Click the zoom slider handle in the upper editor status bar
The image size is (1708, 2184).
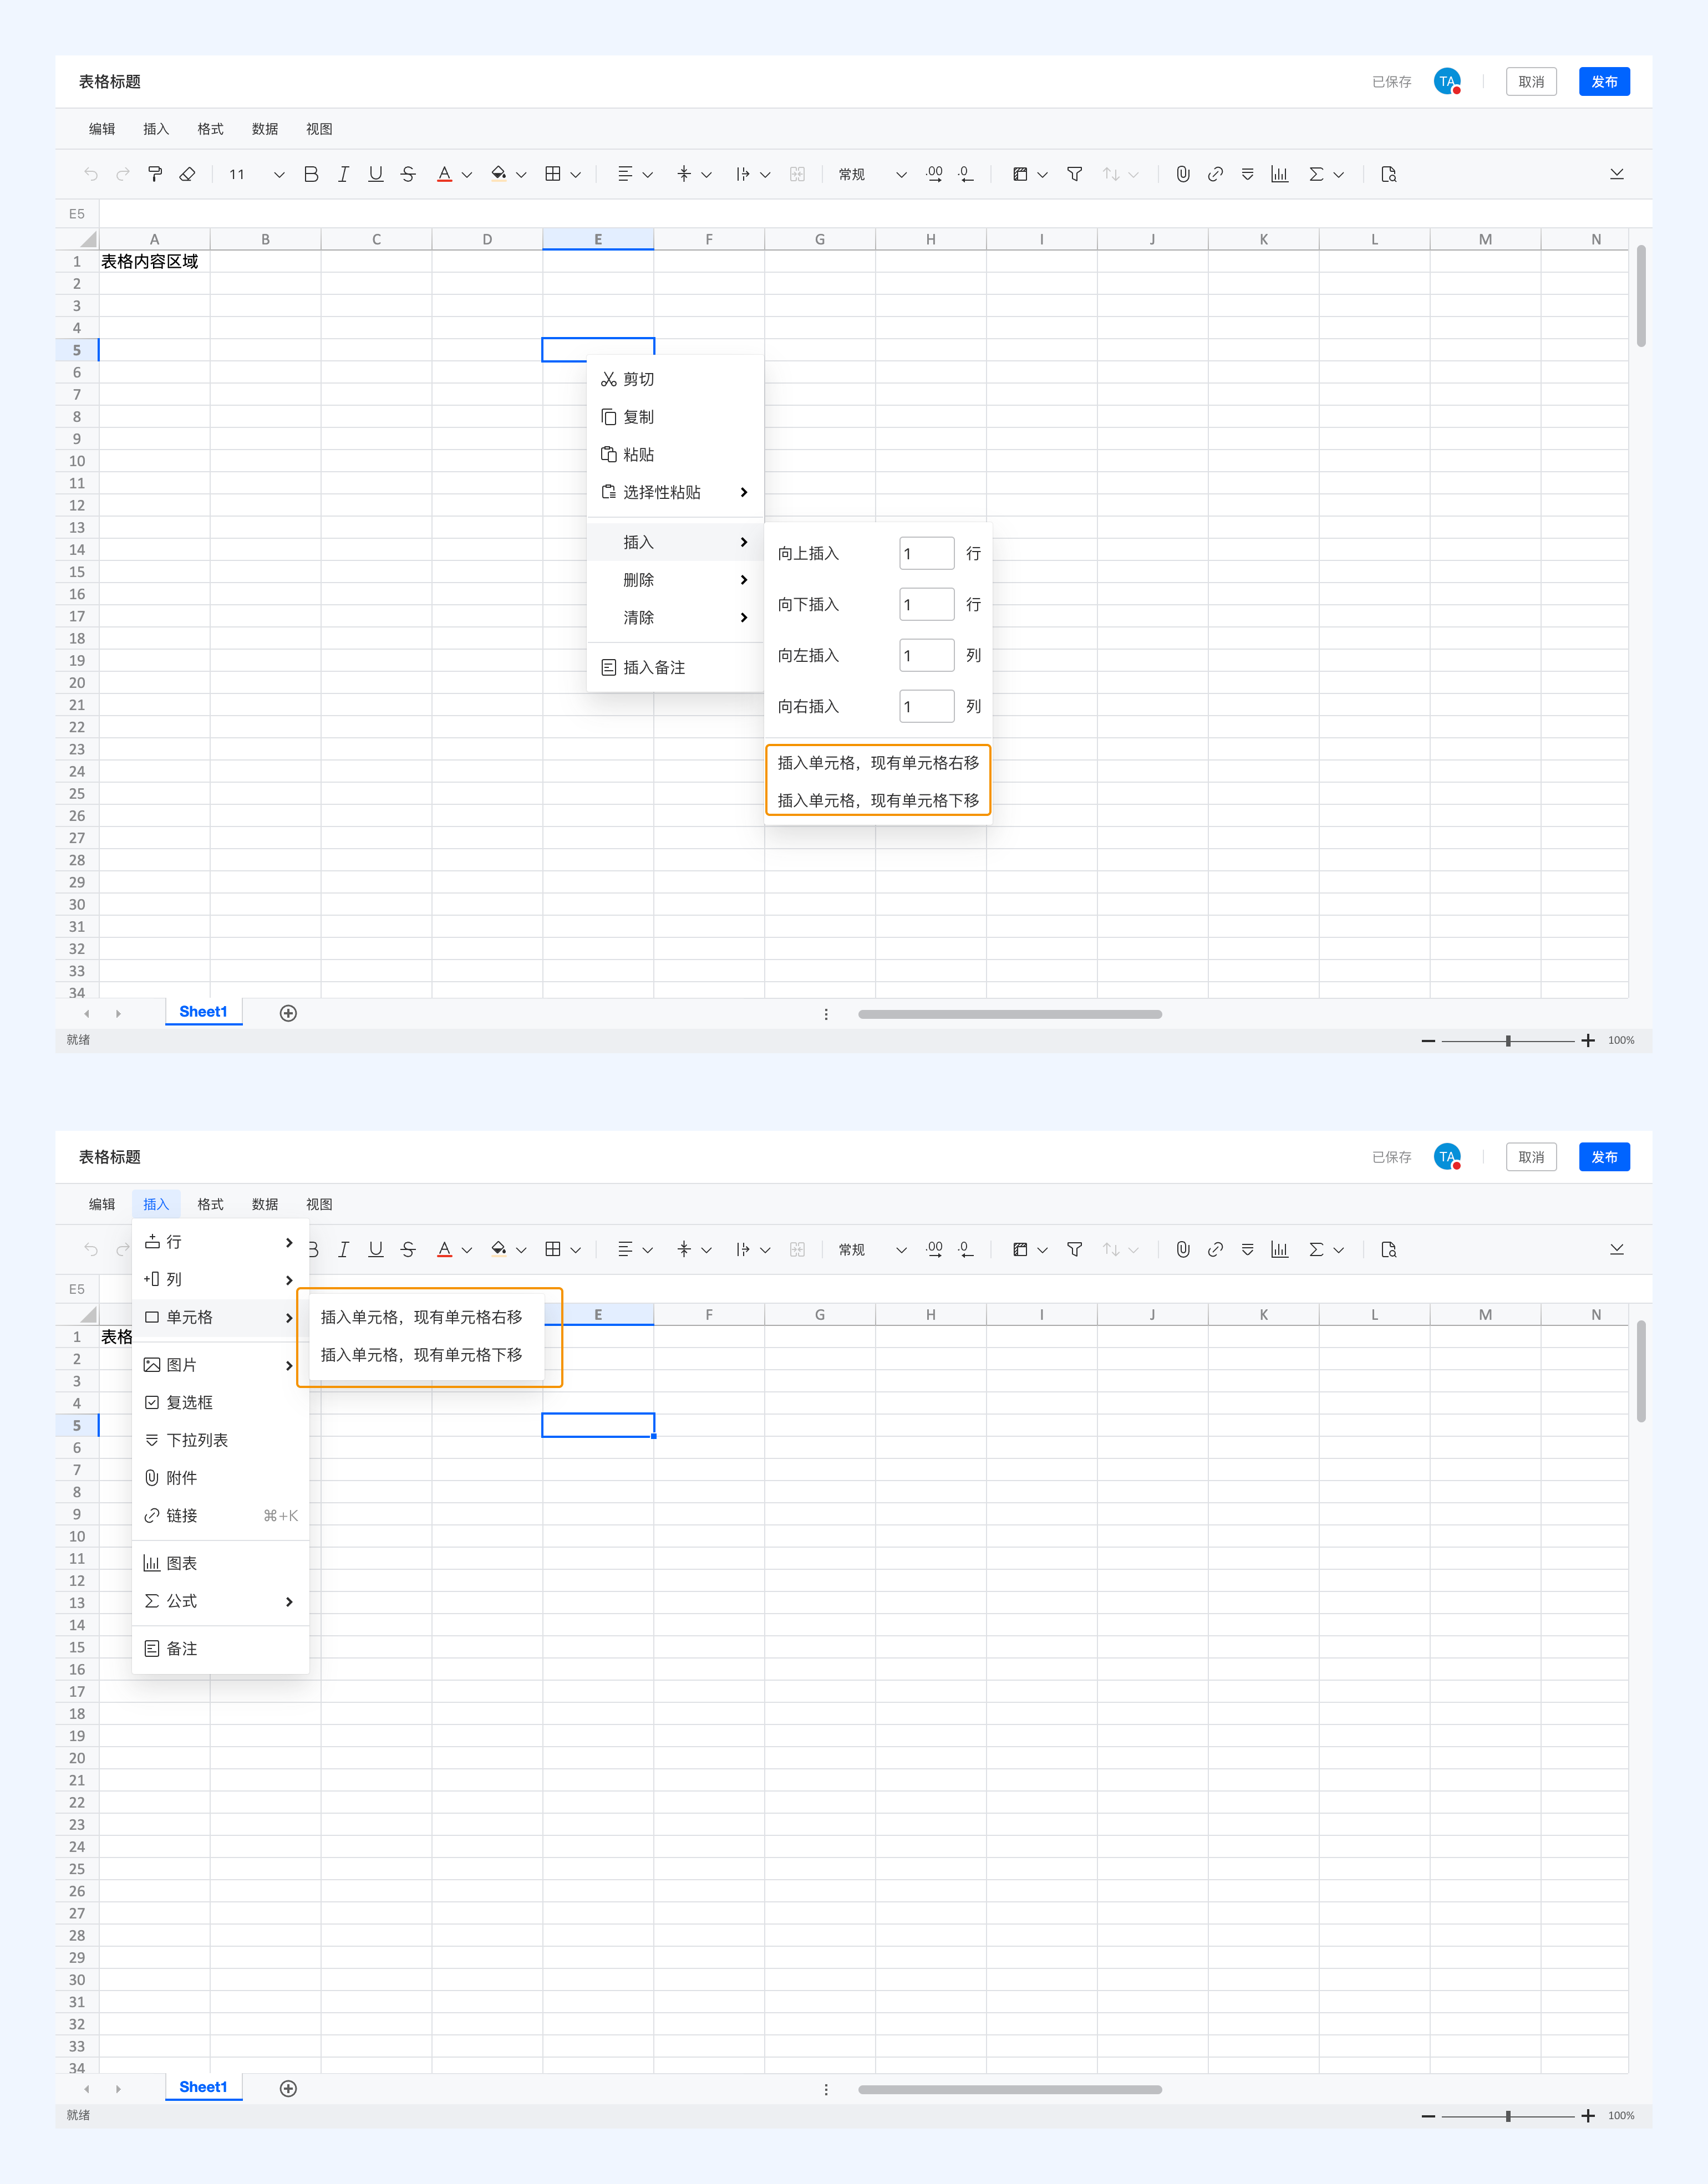(x=1508, y=1042)
